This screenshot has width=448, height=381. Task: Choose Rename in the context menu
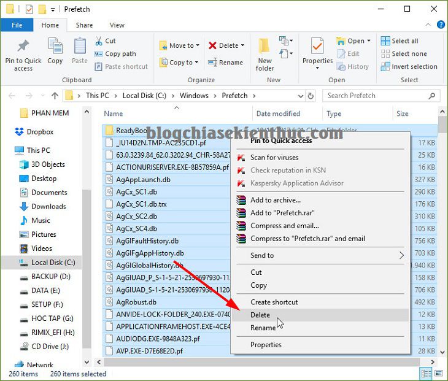(x=320, y=328)
